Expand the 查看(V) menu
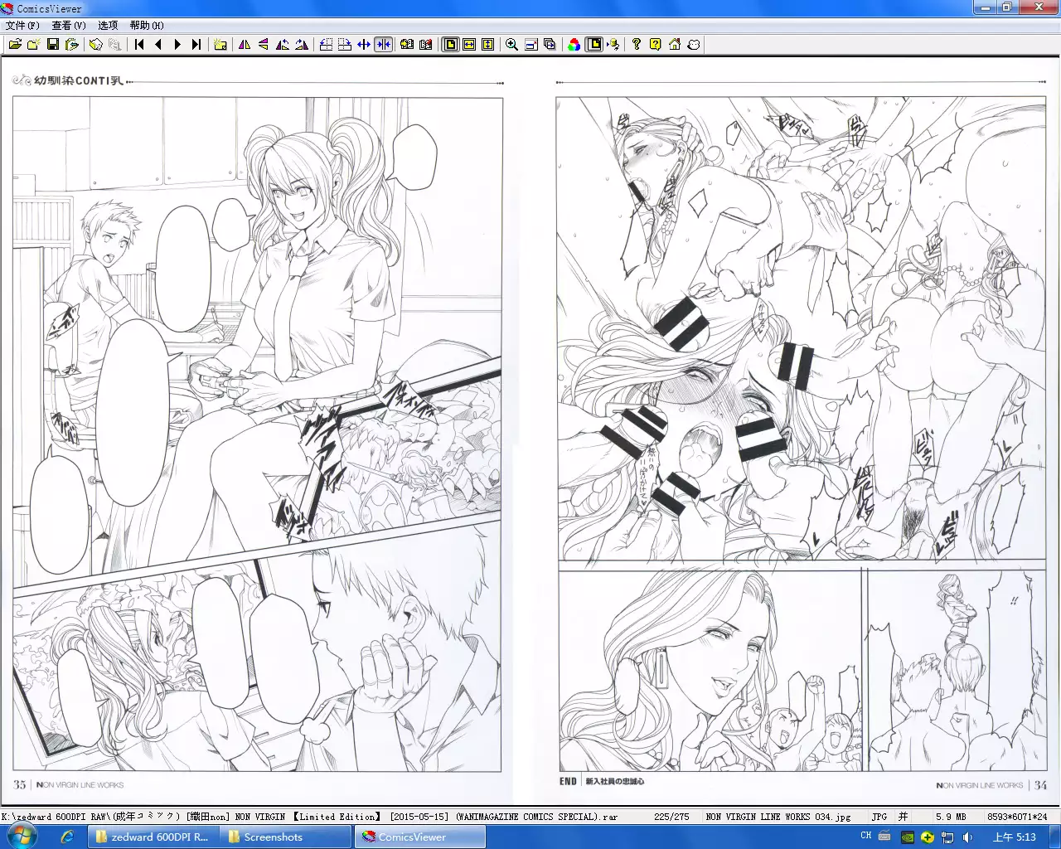The height and width of the screenshot is (849, 1061). [x=69, y=26]
